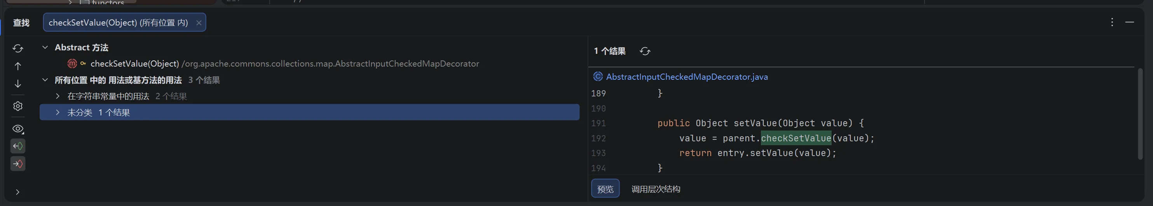Close the checkSetValue(Object) search tab
This screenshot has width=1153, height=206.
click(199, 23)
